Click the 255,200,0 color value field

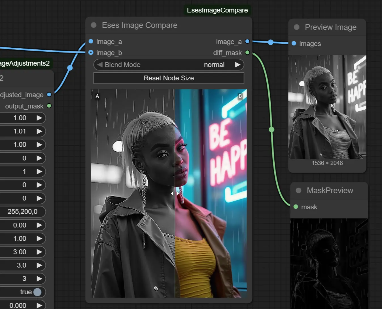(22, 212)
